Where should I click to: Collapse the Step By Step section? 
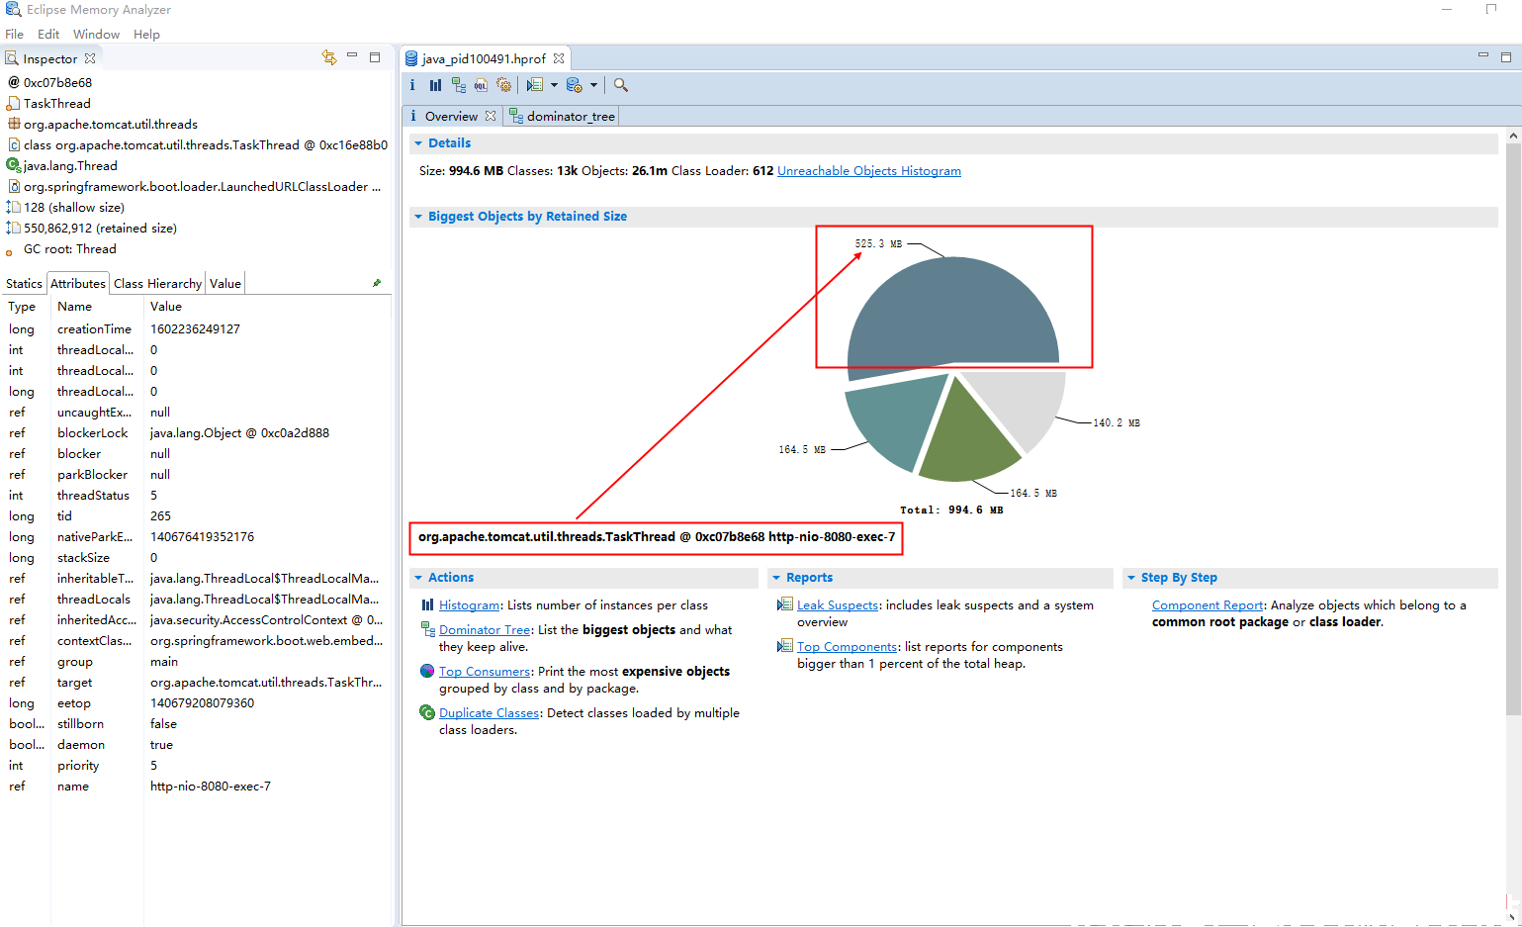(x=1131, y=578)
